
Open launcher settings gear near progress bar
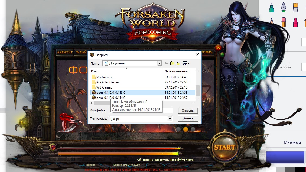tap(53, 147)
